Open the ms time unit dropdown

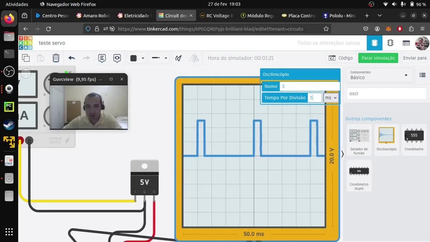point(331,97)
